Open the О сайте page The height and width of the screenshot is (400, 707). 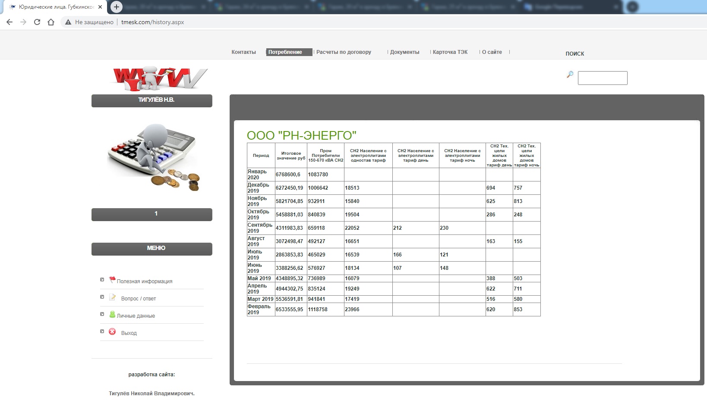tap(492, 52)
